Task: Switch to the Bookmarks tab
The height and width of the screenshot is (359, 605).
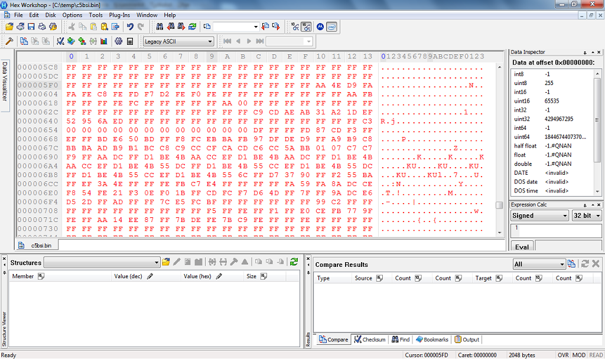Action: click(x=432, y=340)
